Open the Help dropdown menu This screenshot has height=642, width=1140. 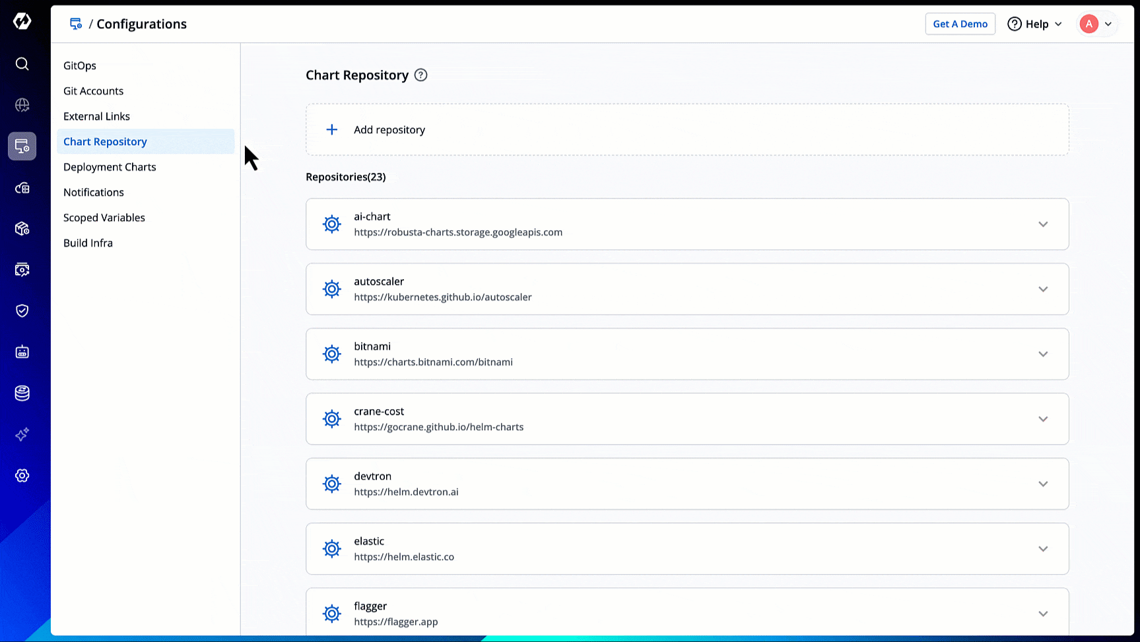tap(1034, 24)
